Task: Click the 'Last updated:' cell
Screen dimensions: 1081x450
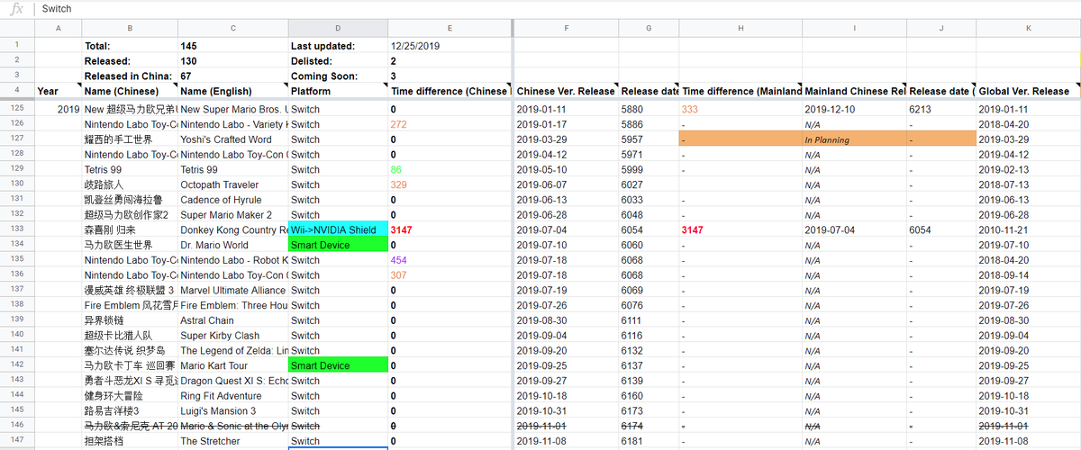Action: coord(338,46)
